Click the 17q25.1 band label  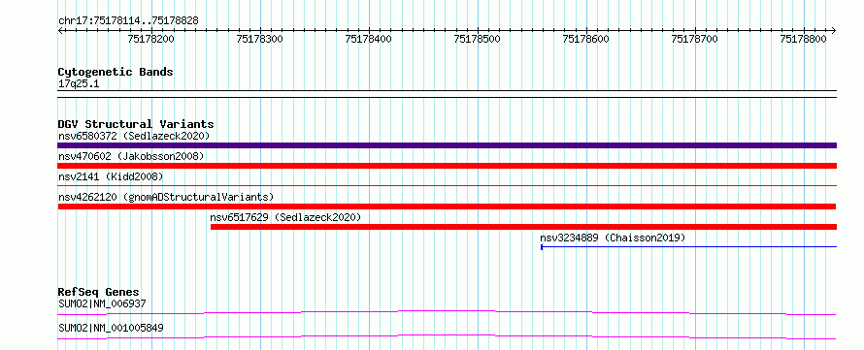[x=79, y=84]
